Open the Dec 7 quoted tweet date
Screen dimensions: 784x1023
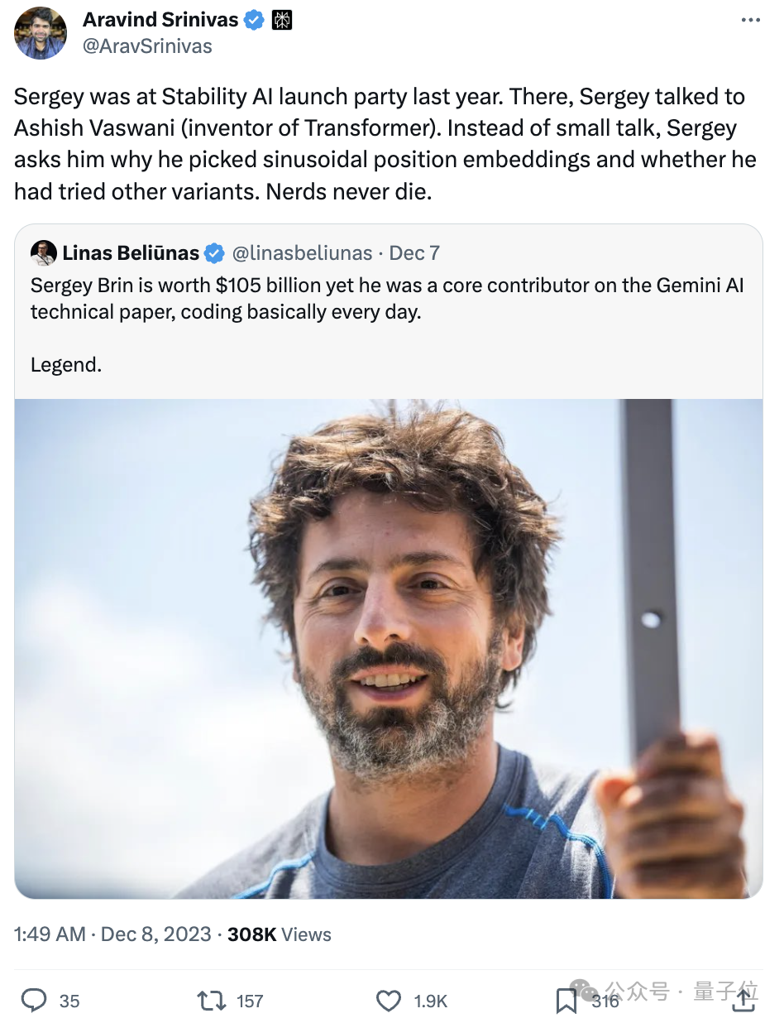coord(414,252)
